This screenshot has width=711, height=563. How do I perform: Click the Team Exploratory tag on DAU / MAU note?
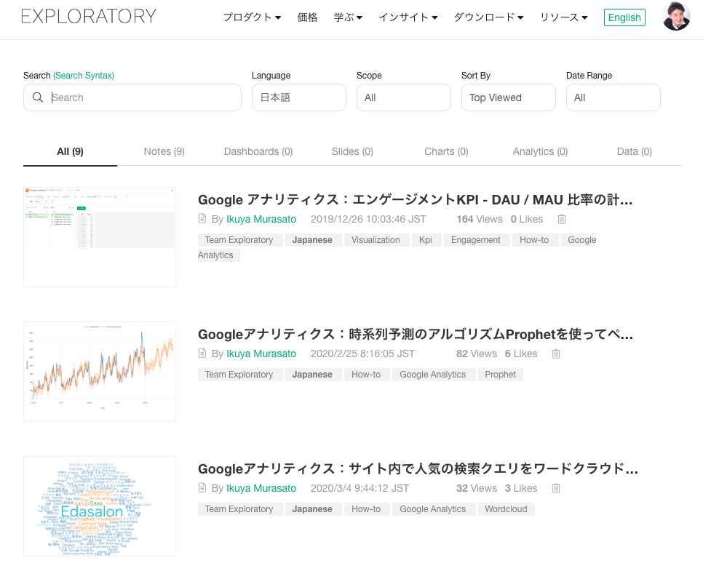click(x=239, y=240)
